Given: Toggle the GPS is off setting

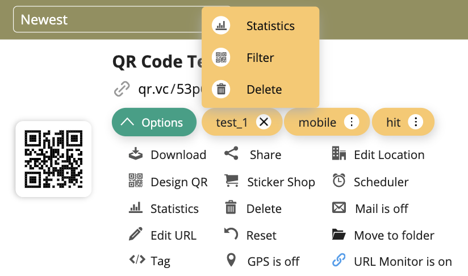Looking at the screenshot, I should tap(273, 262).
